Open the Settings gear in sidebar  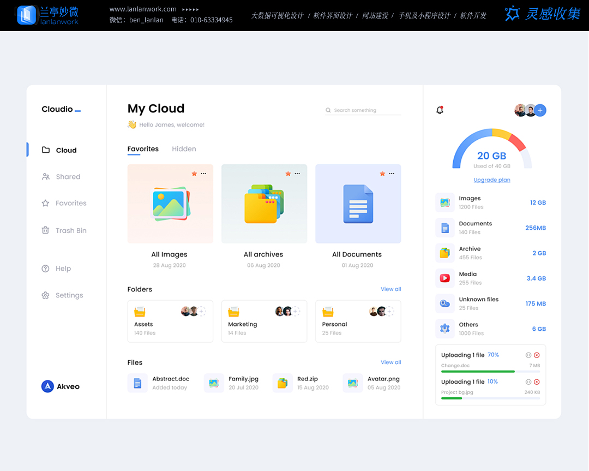[46, 295]
